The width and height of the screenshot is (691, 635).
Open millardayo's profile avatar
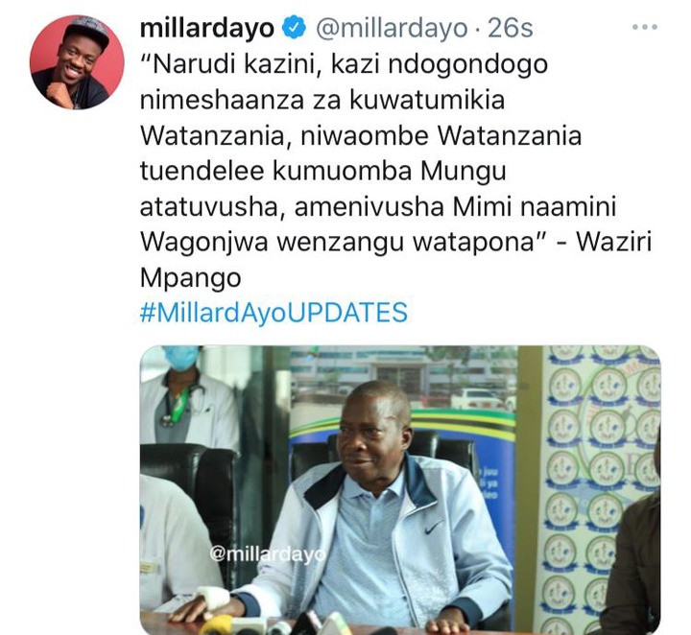77,62
